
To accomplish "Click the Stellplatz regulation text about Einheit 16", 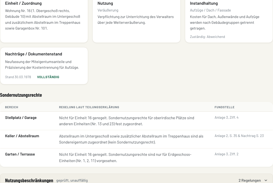I will pyautogui.click(x=127, y=121).
